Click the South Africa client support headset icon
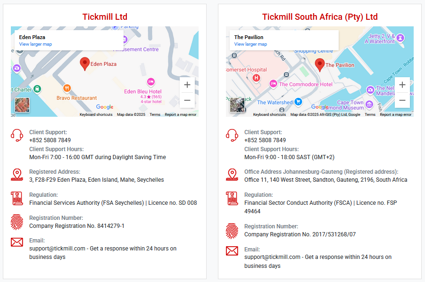425x282 pixels. point(232,135)
